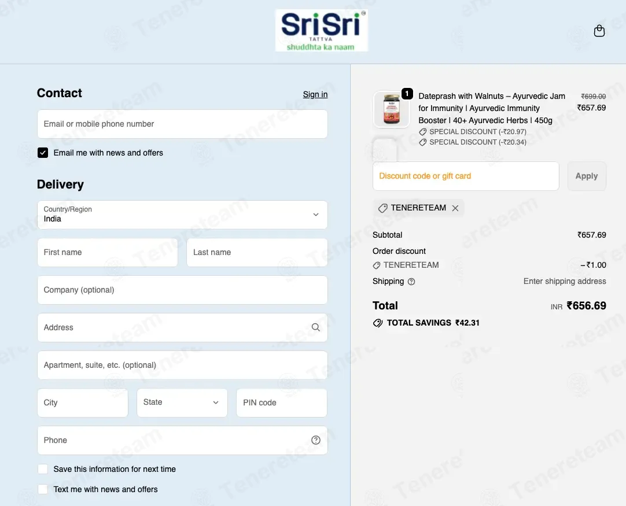This screenshot has width=626, height=506.
Task: Open the Country/Region dropdown
Action: point(182,215)
